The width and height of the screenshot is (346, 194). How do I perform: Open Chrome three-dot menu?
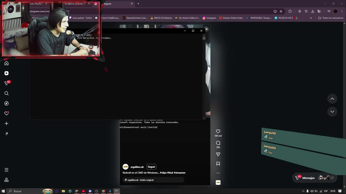(x=342, y=11)
